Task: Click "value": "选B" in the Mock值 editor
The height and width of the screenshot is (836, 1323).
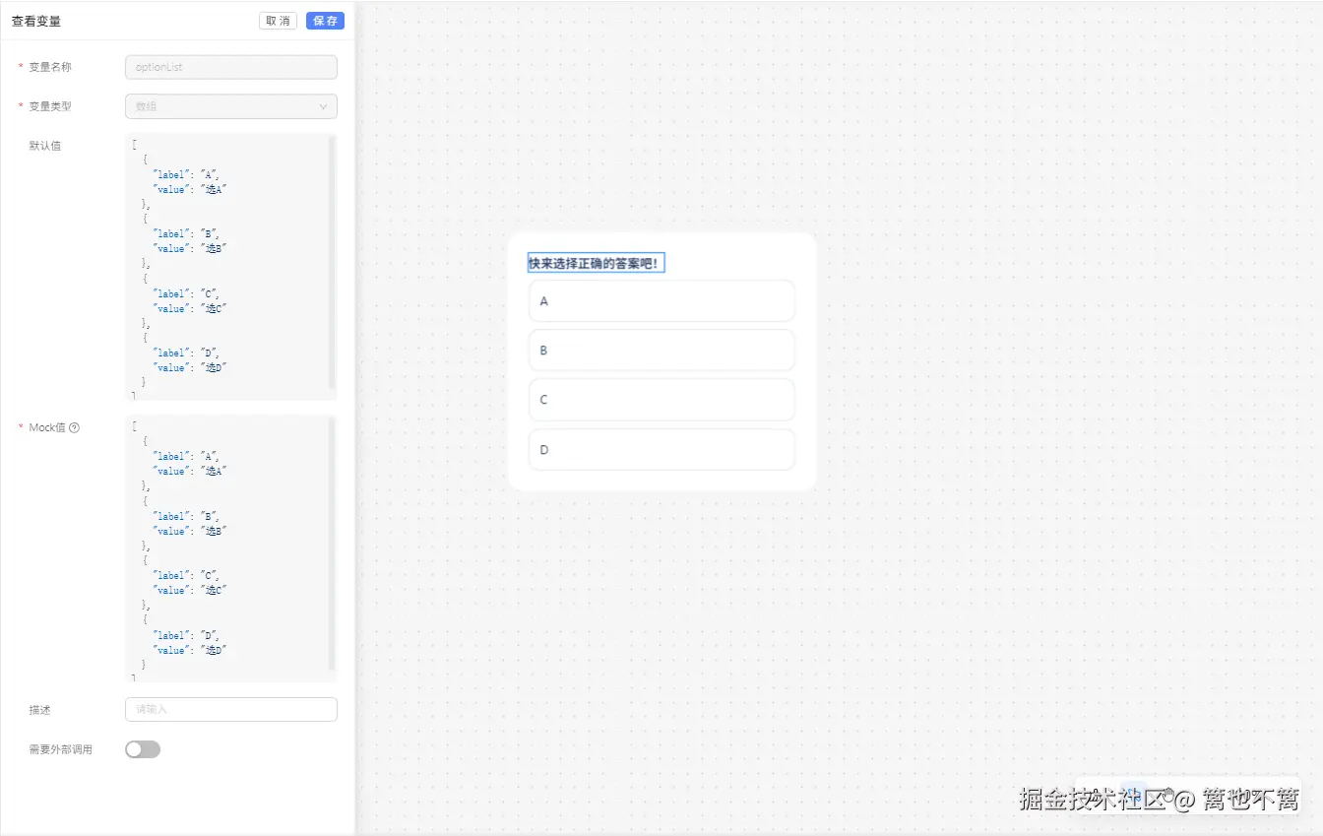Action: point(191,531)
